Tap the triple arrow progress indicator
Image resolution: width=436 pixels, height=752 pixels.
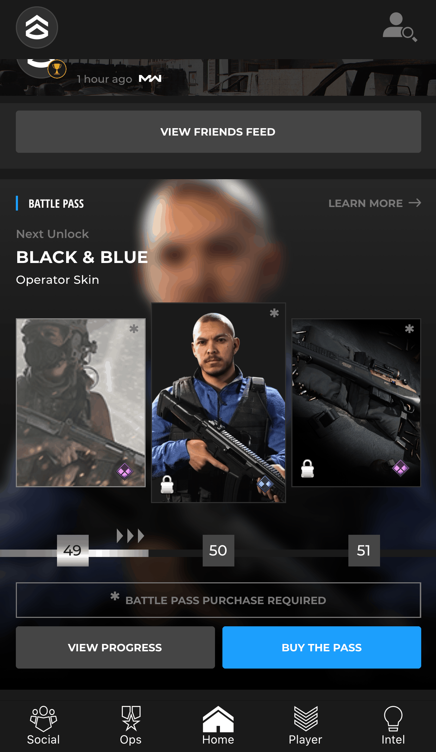tap(131, 536)
